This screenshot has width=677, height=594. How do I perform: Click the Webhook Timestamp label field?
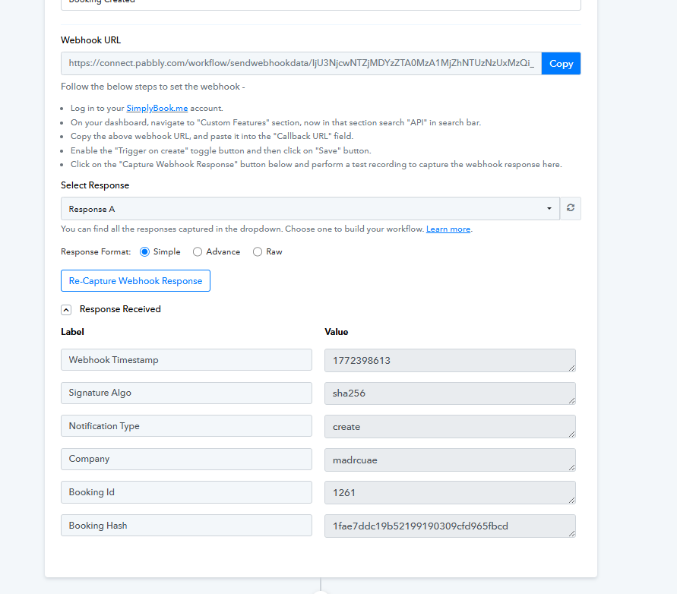pyautogui.click(x=186, y=360)
